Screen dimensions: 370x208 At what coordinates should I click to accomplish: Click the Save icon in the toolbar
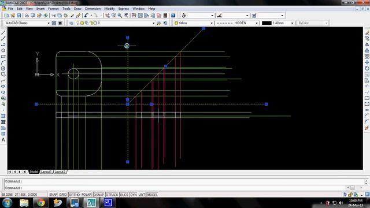pos(19,16)
